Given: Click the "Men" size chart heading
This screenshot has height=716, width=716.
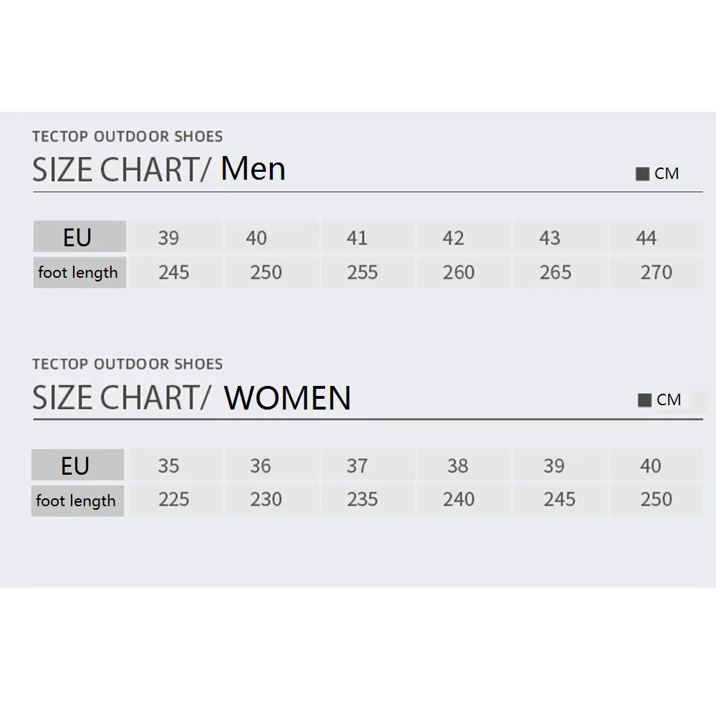Looking at the screenshot, I should (x=253, y=169).
